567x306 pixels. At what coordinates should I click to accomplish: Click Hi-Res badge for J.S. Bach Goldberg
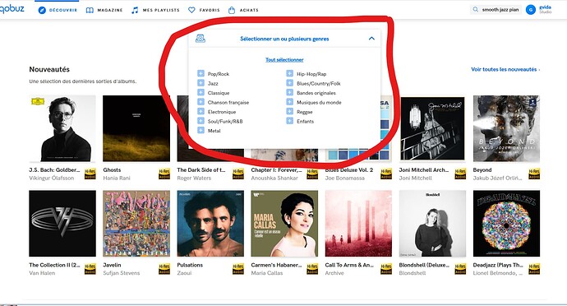click(90, 174)
